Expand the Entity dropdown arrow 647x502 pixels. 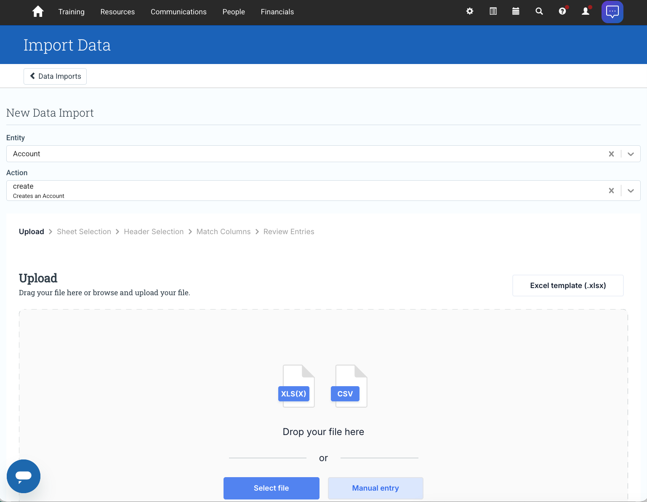[x=631, y=154]
